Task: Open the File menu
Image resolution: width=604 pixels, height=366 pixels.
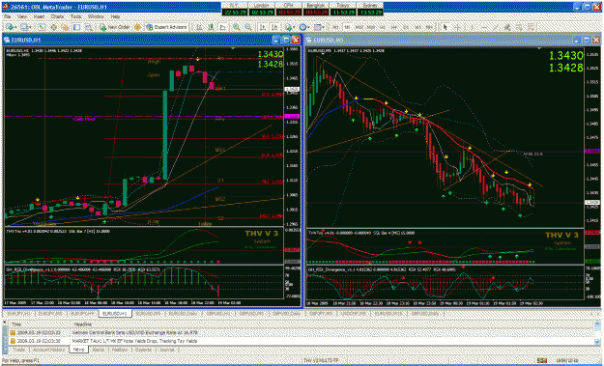Action: 7,17
